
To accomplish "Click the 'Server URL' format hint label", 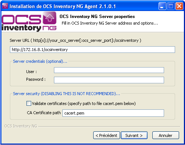I will point(75,40).
